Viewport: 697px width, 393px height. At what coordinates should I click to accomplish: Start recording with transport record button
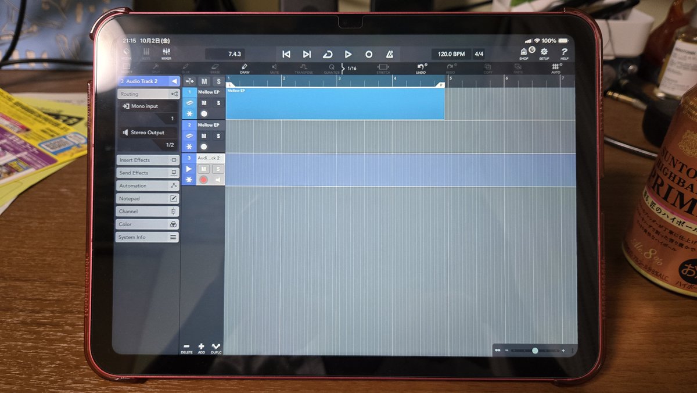[x=369, y=54]
